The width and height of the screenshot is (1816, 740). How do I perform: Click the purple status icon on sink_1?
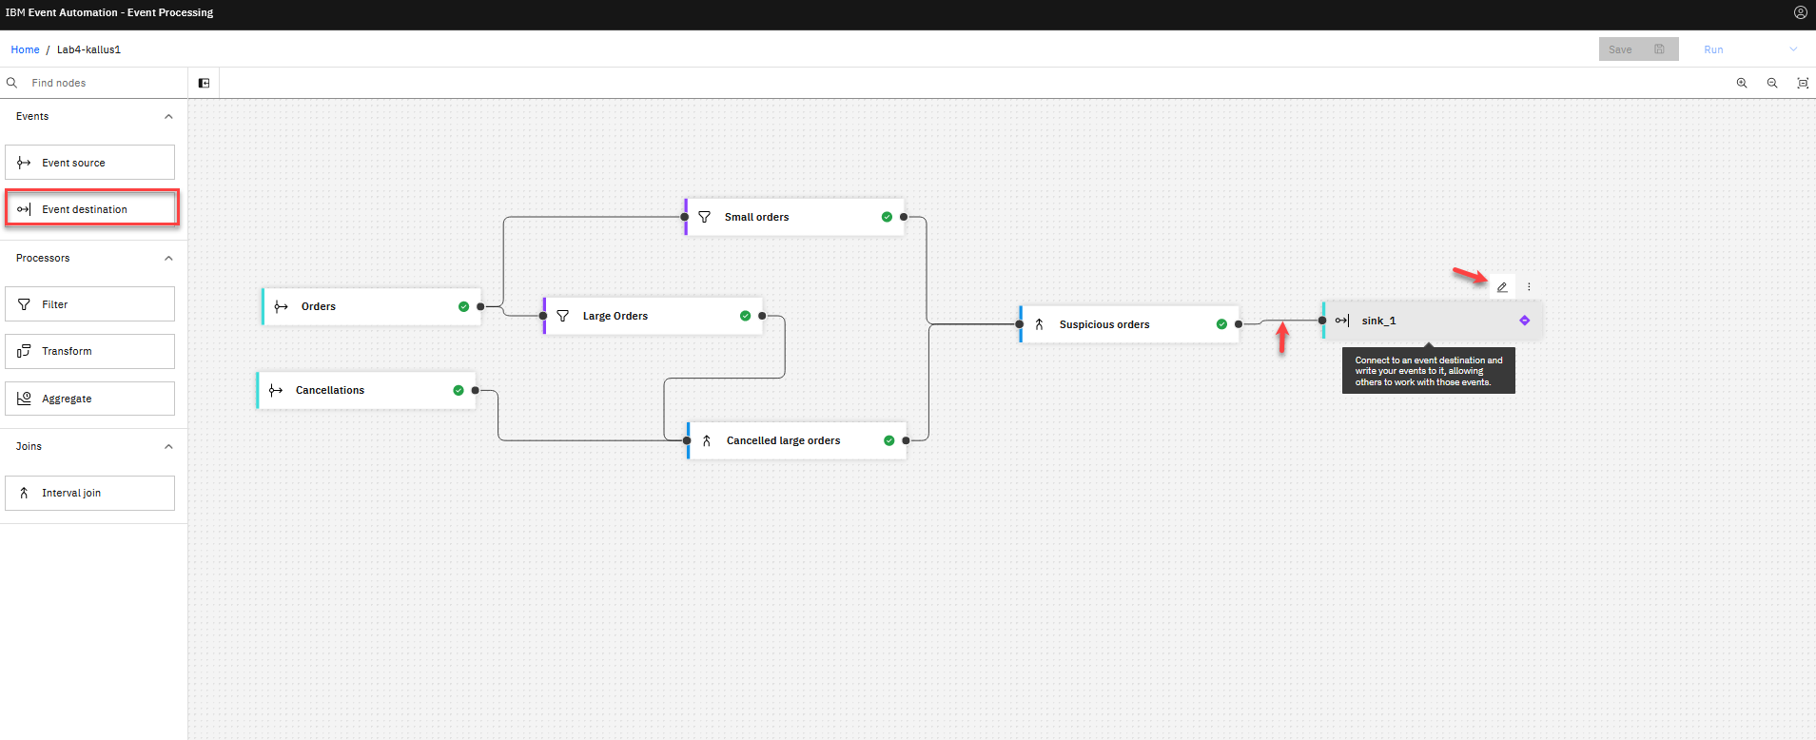coord(1524,321)
